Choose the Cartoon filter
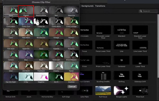 coord(11,56)
